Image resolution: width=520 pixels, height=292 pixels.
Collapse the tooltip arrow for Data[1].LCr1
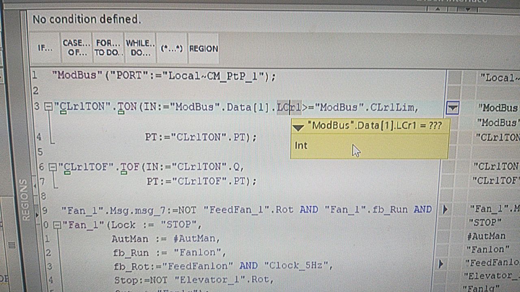point(299,127)
